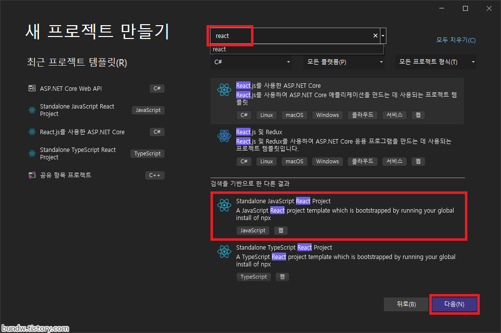501x333 pixels.
Task: Click the JavaScript badge in recent templates
Action: [148, 110]
